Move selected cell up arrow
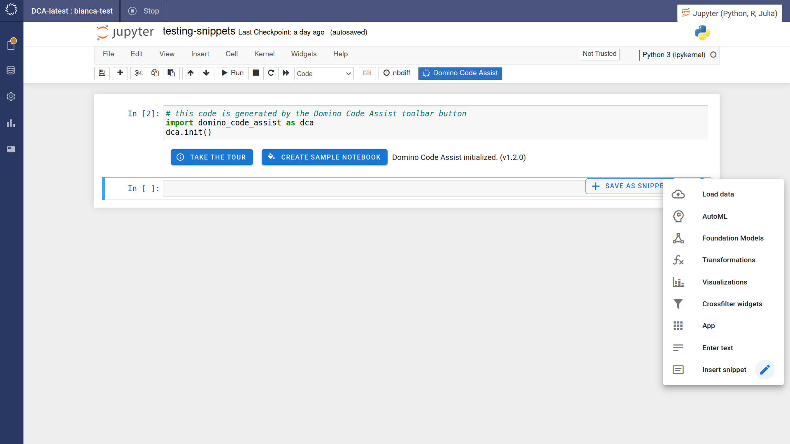Screen dimensions: 790x444 [x=191, y=73]
